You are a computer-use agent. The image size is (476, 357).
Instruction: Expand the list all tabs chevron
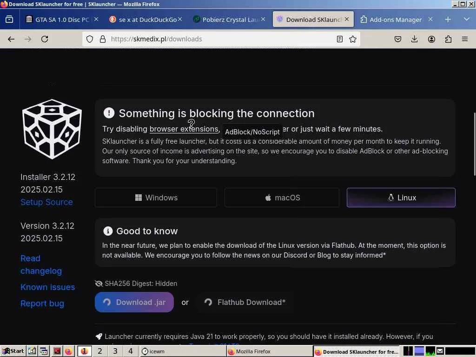point(467,19)
